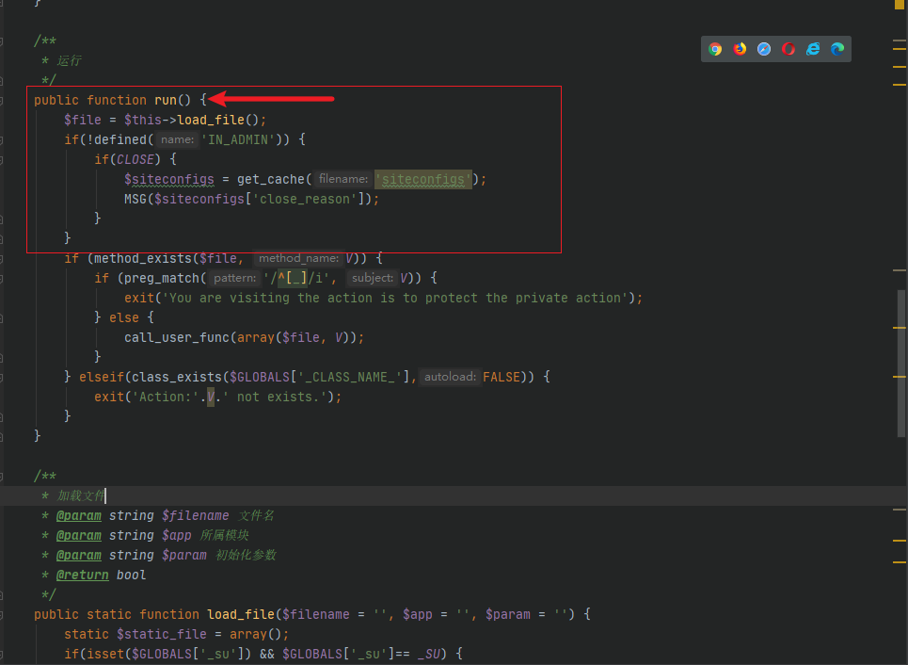Open preview in Chrome browser
The height and width of the screenshot is (665, 908).
[x=715, y=49]
